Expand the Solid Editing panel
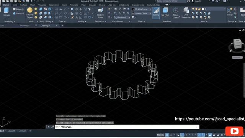Image resolution: width=245 pixels, height=138 pixels. (x=46, y=21)
